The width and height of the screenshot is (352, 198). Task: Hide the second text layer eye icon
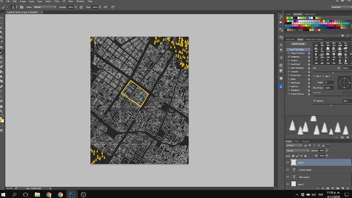288,177
